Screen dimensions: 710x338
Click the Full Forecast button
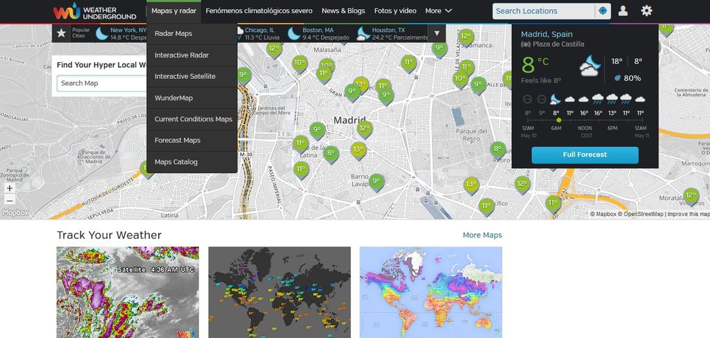[585, 154]
